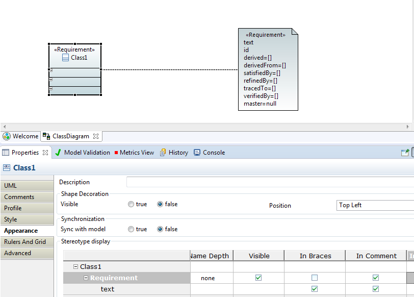Open the Profile properties section
This screenshot has width=414, height=297.
[x=27, y=208]
